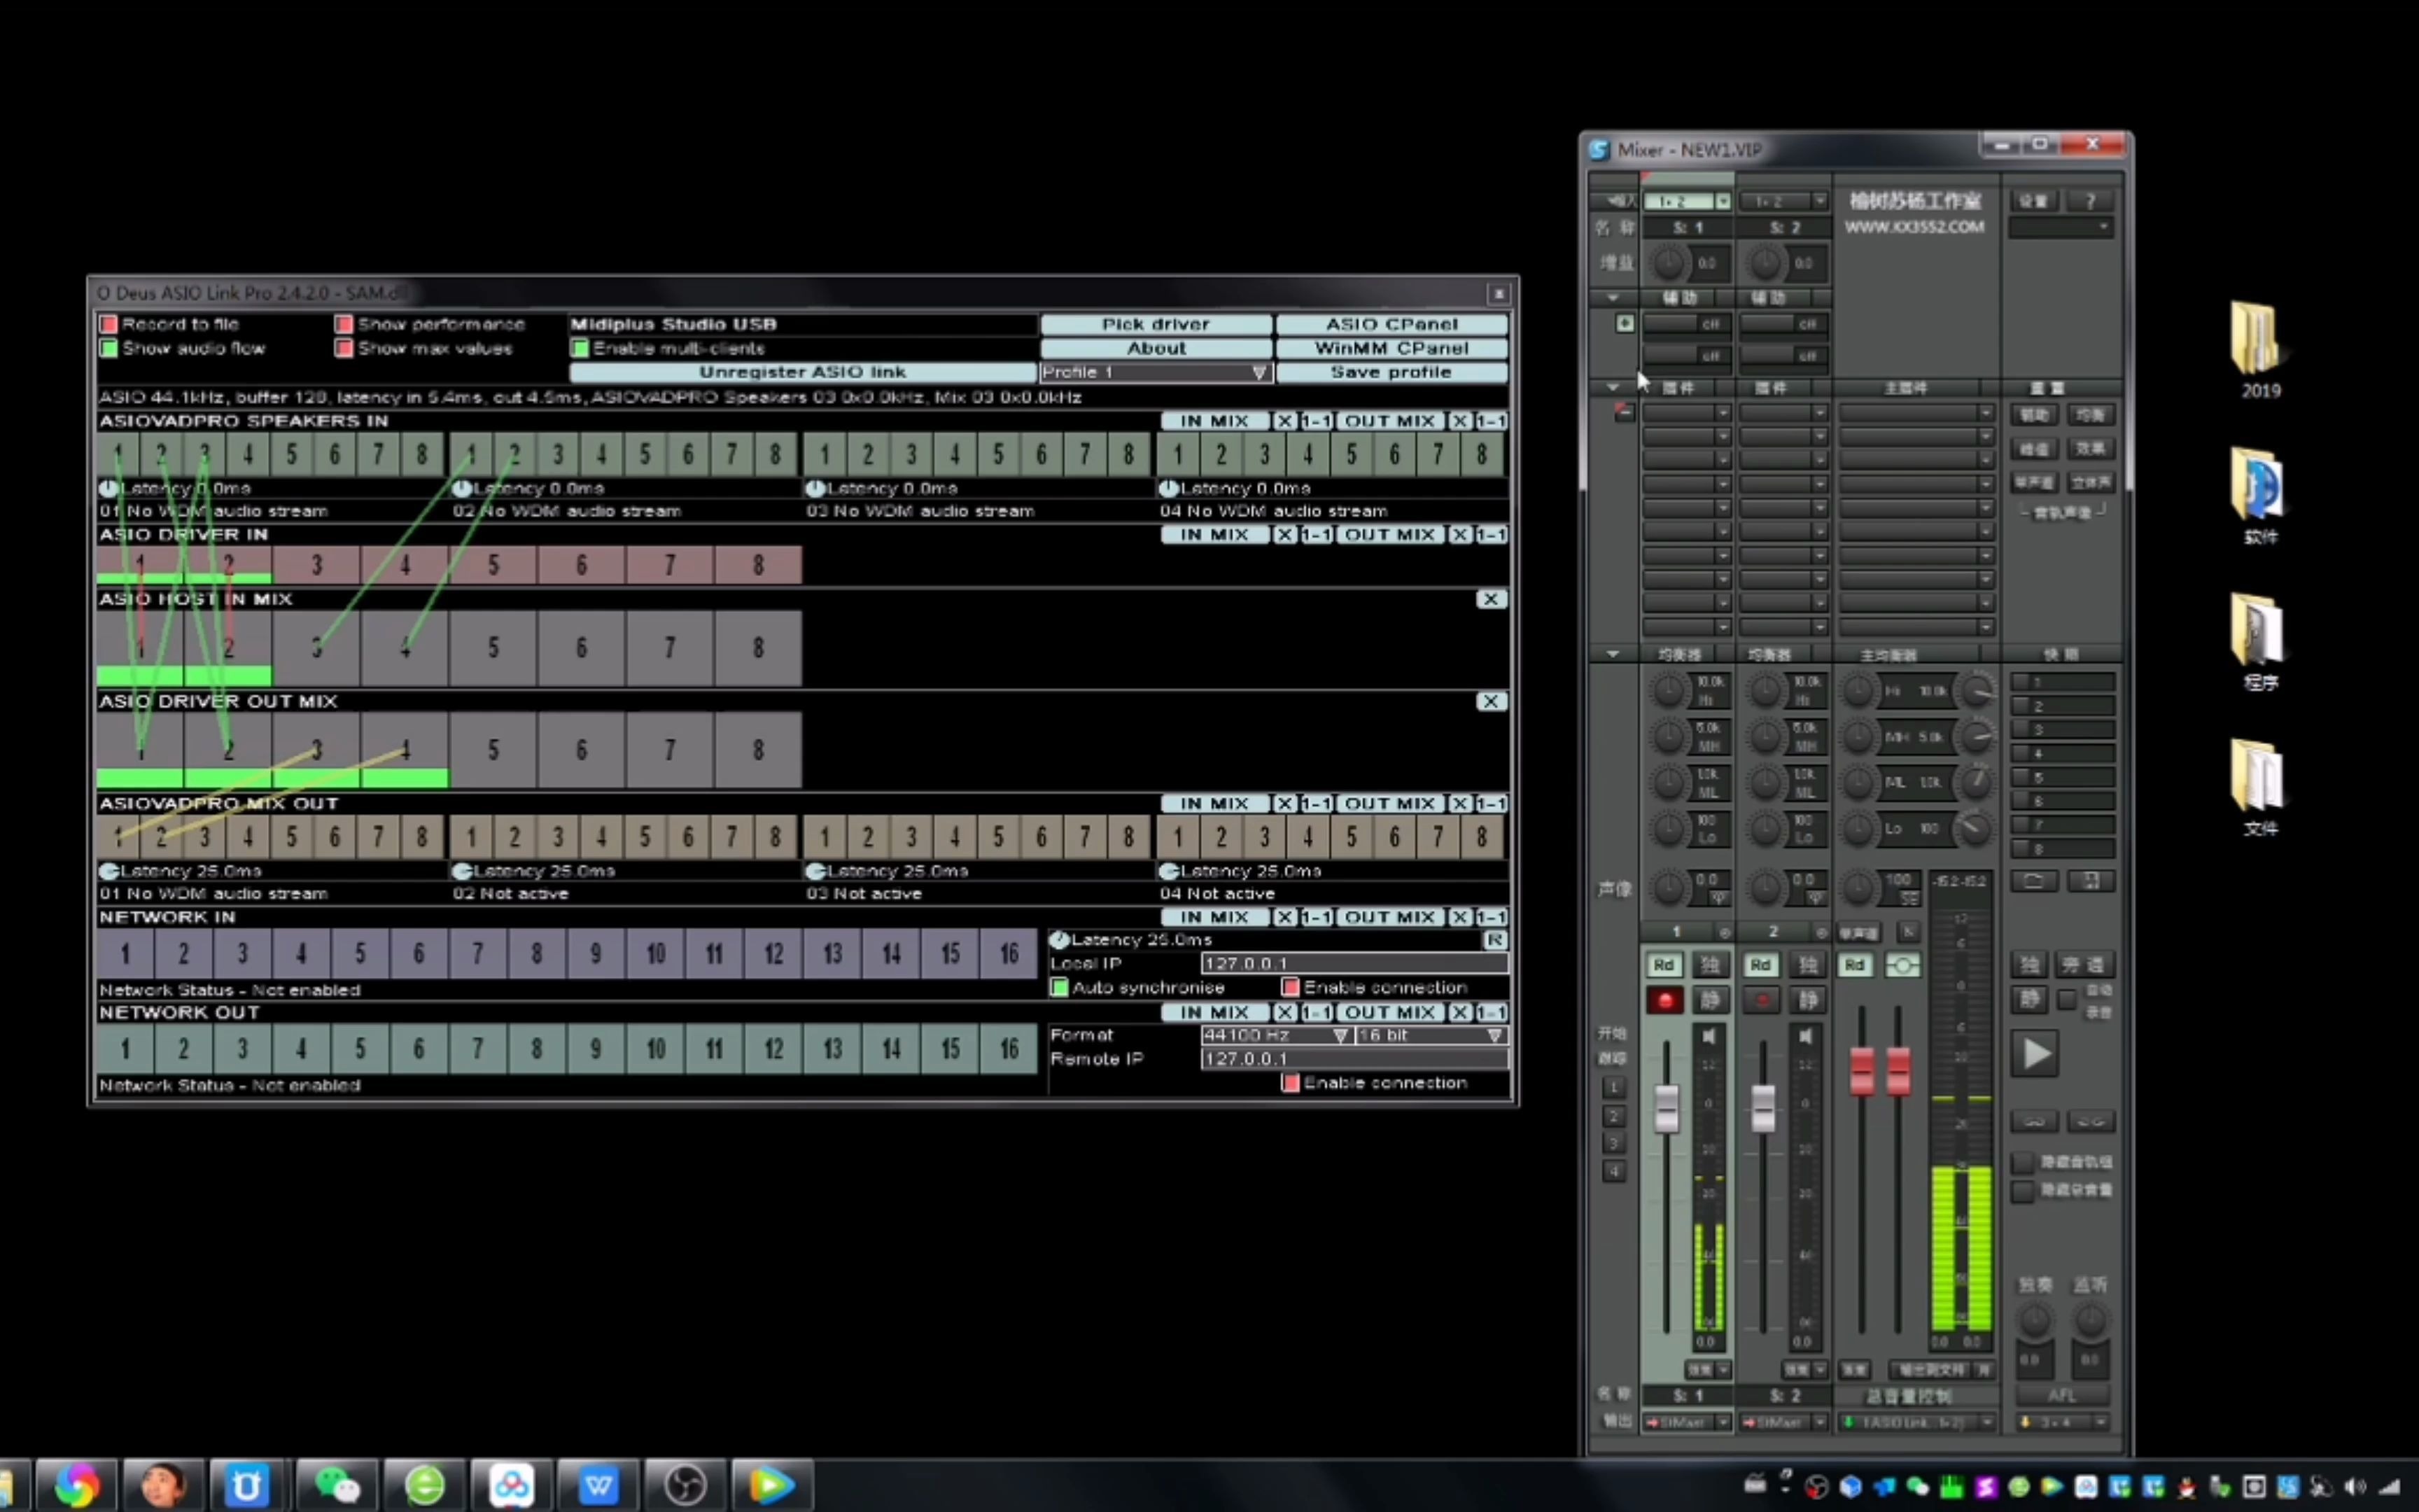Screen dimensions: 2419x1512
Task: Click Save profile button
Action: click(x=1391, y=372)
